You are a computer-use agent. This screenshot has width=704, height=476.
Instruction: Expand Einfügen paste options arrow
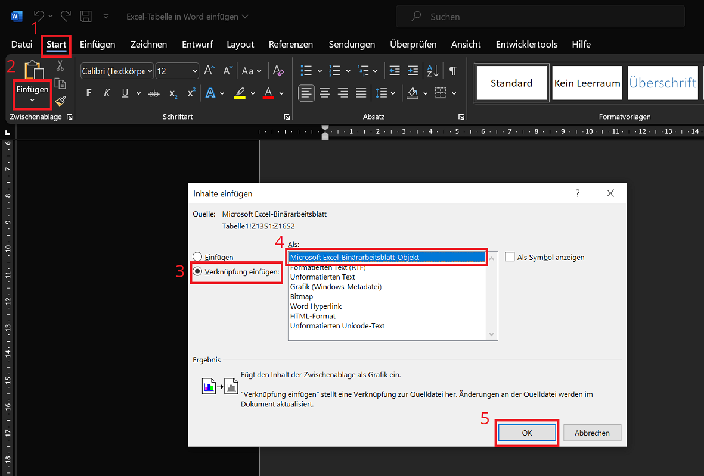coord(32,101)
